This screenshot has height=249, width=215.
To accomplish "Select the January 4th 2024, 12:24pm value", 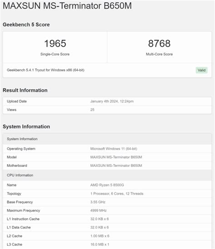I will pyautogui.click(x=112, y=101).
